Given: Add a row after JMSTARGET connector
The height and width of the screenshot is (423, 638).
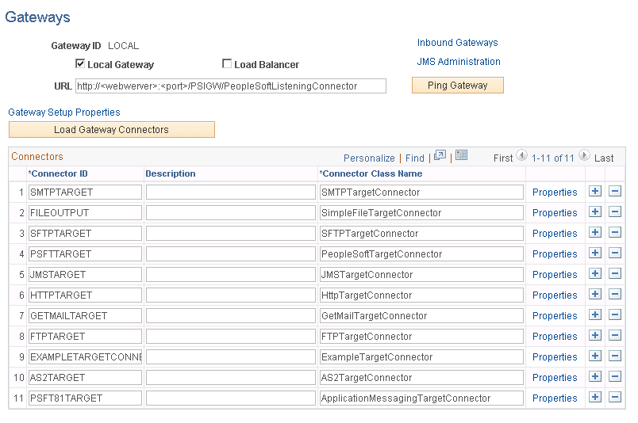Looking at the screenshot, I should click(x=595, y=274).
